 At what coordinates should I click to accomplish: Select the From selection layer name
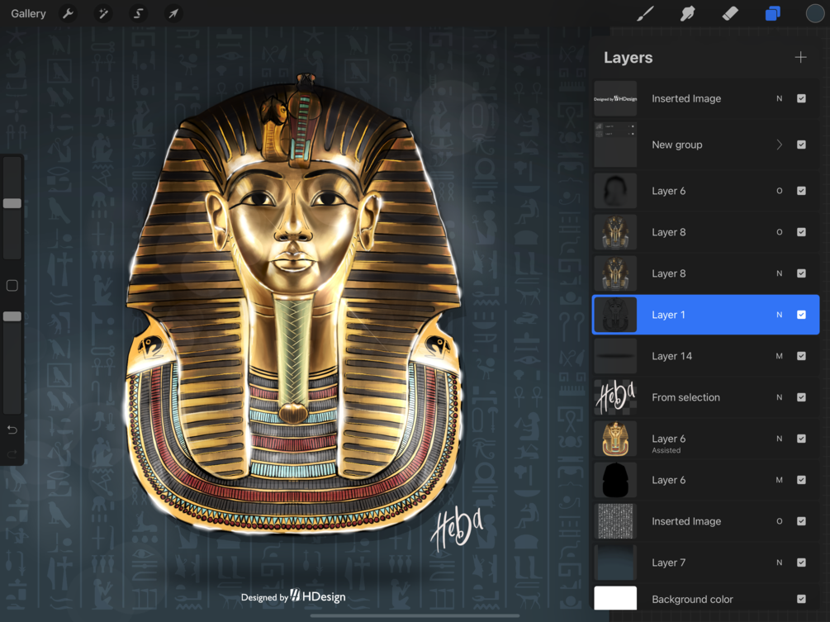685,397
